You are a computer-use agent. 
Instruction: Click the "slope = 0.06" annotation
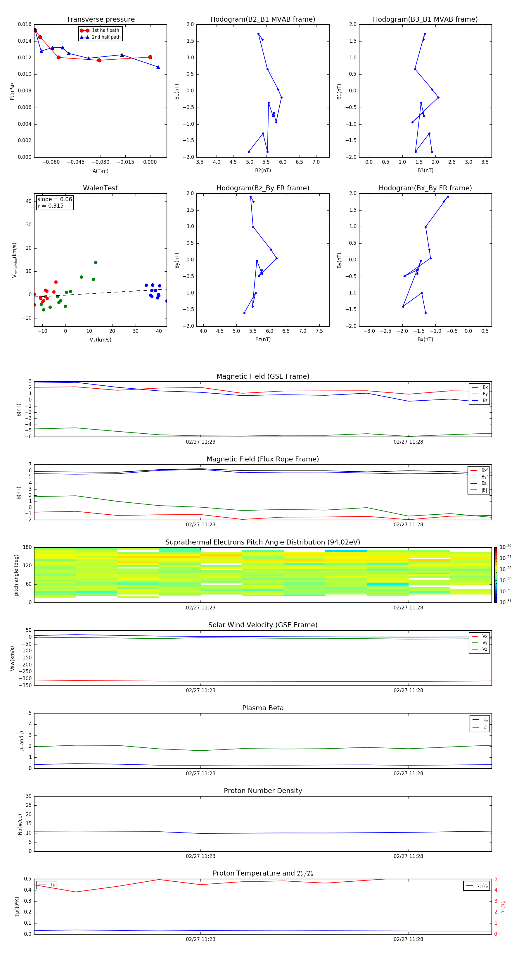tap(55, 199)
